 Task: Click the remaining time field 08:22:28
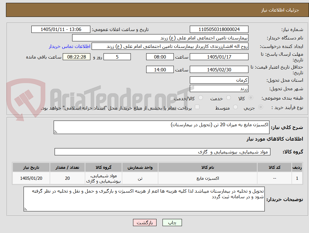tap(77, 57)
